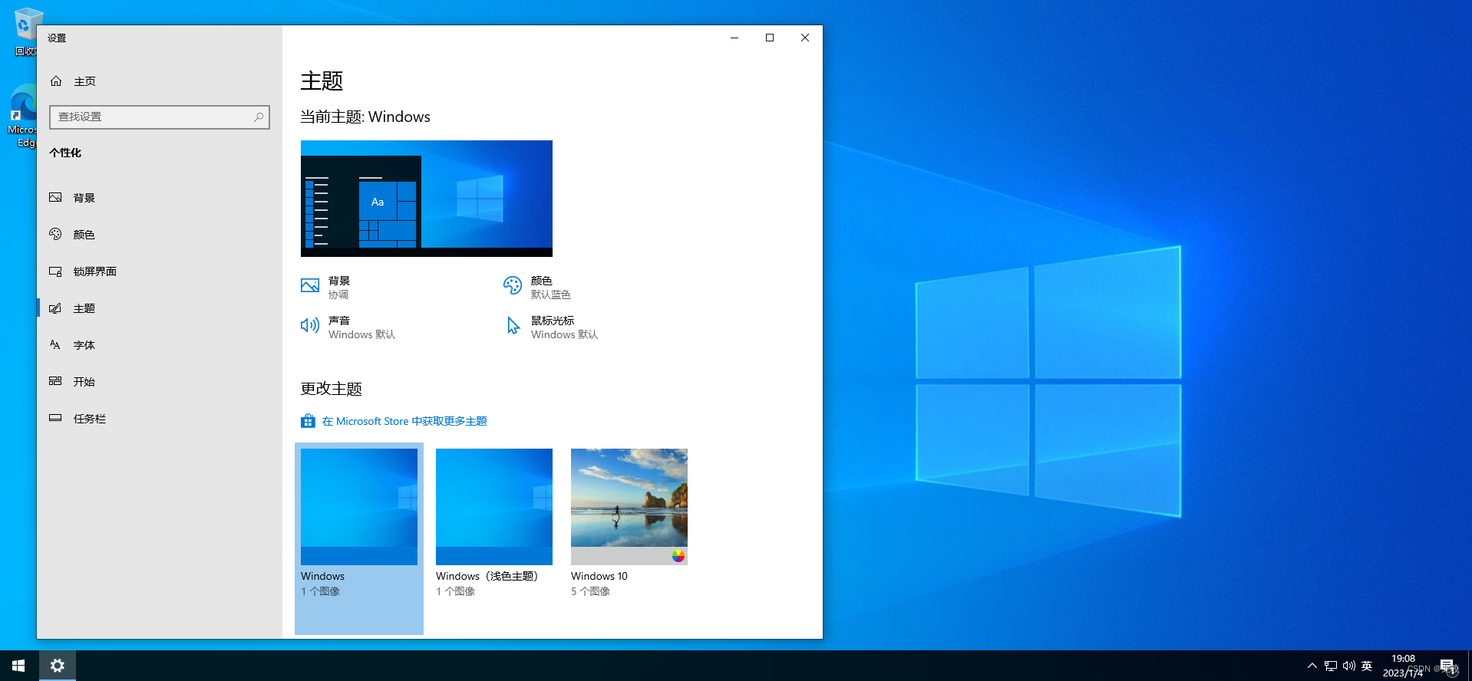
Task: Open 在 Microsoft Store 中获取更多主题 link
Action: [404, 421]
